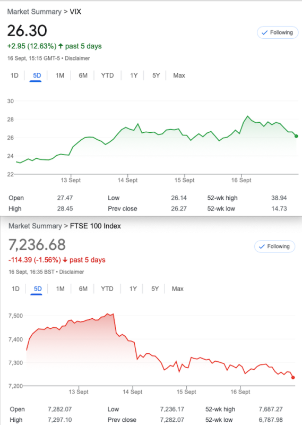Click the Market Summary breadcrumb above FTSE 100 Index
This screenshot has height=425, width=302.
pos(35,226)
